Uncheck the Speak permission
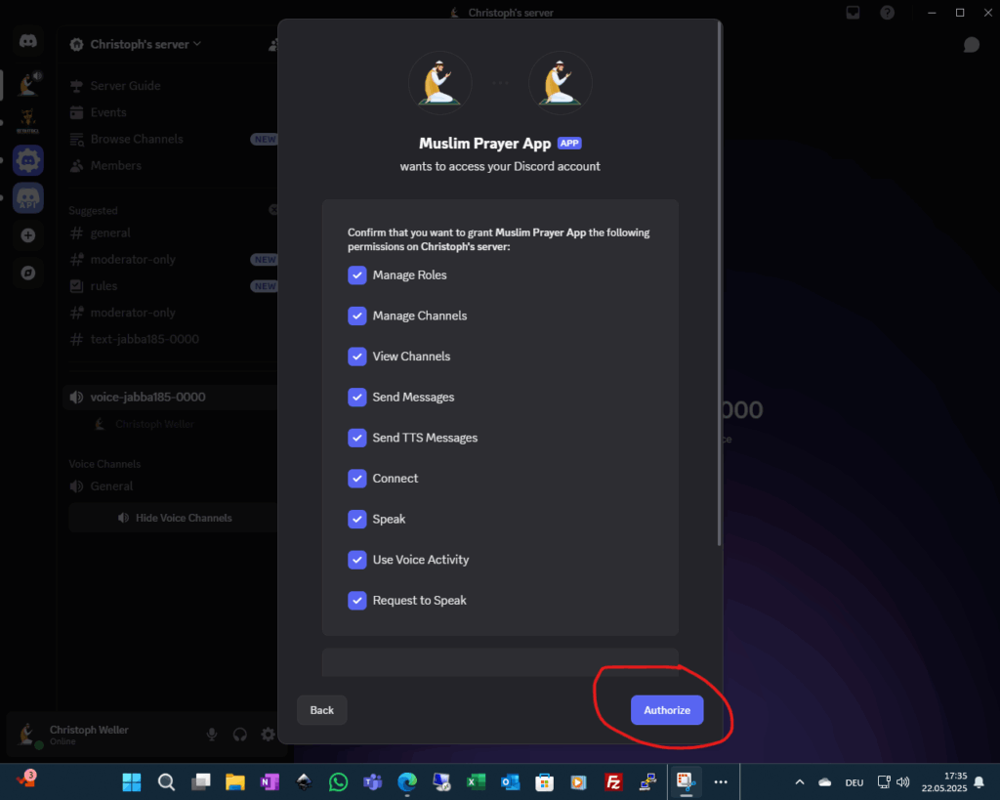The width and height of the screenshot is (1000, 800). point(357,519)
